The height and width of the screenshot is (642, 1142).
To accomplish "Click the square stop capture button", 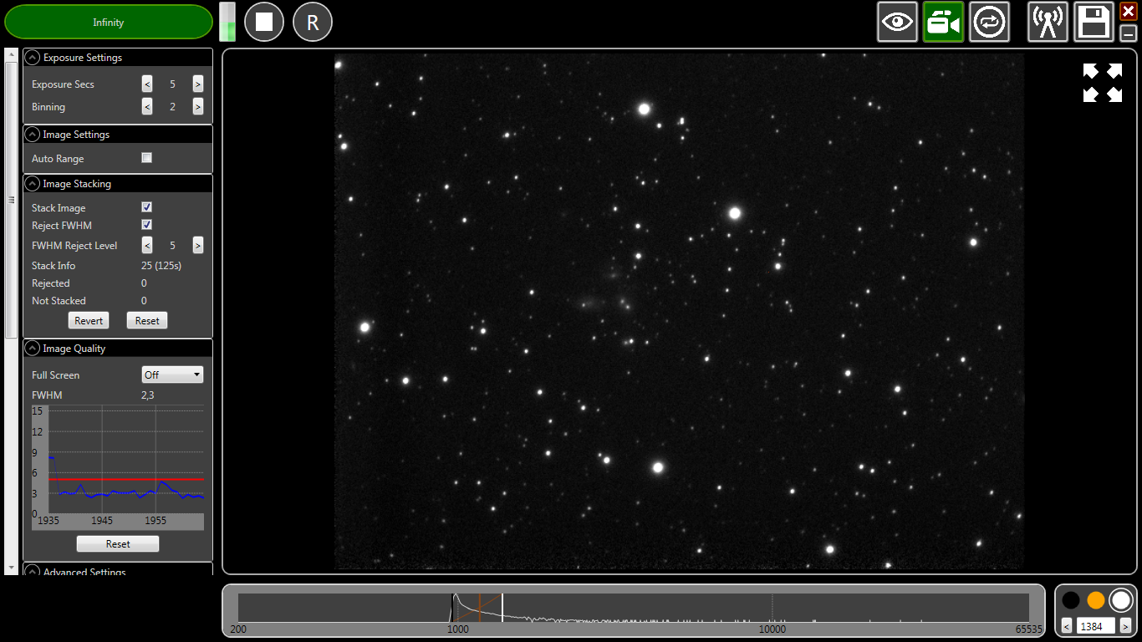I will click(264, 22).
